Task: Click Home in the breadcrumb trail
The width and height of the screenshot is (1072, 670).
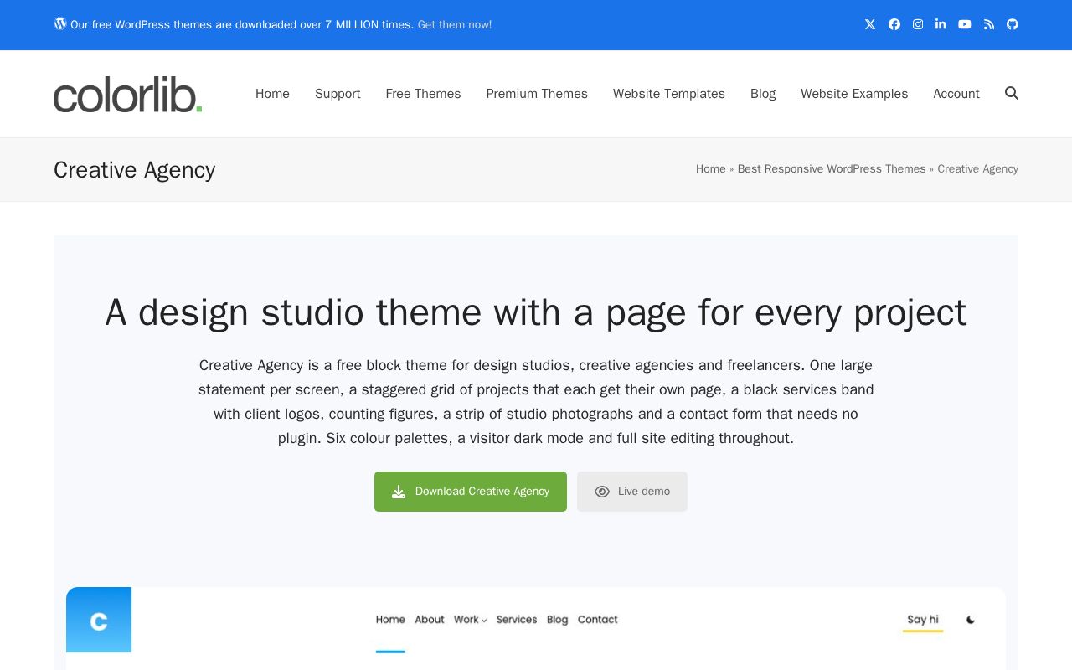Action: click(711, 169)
